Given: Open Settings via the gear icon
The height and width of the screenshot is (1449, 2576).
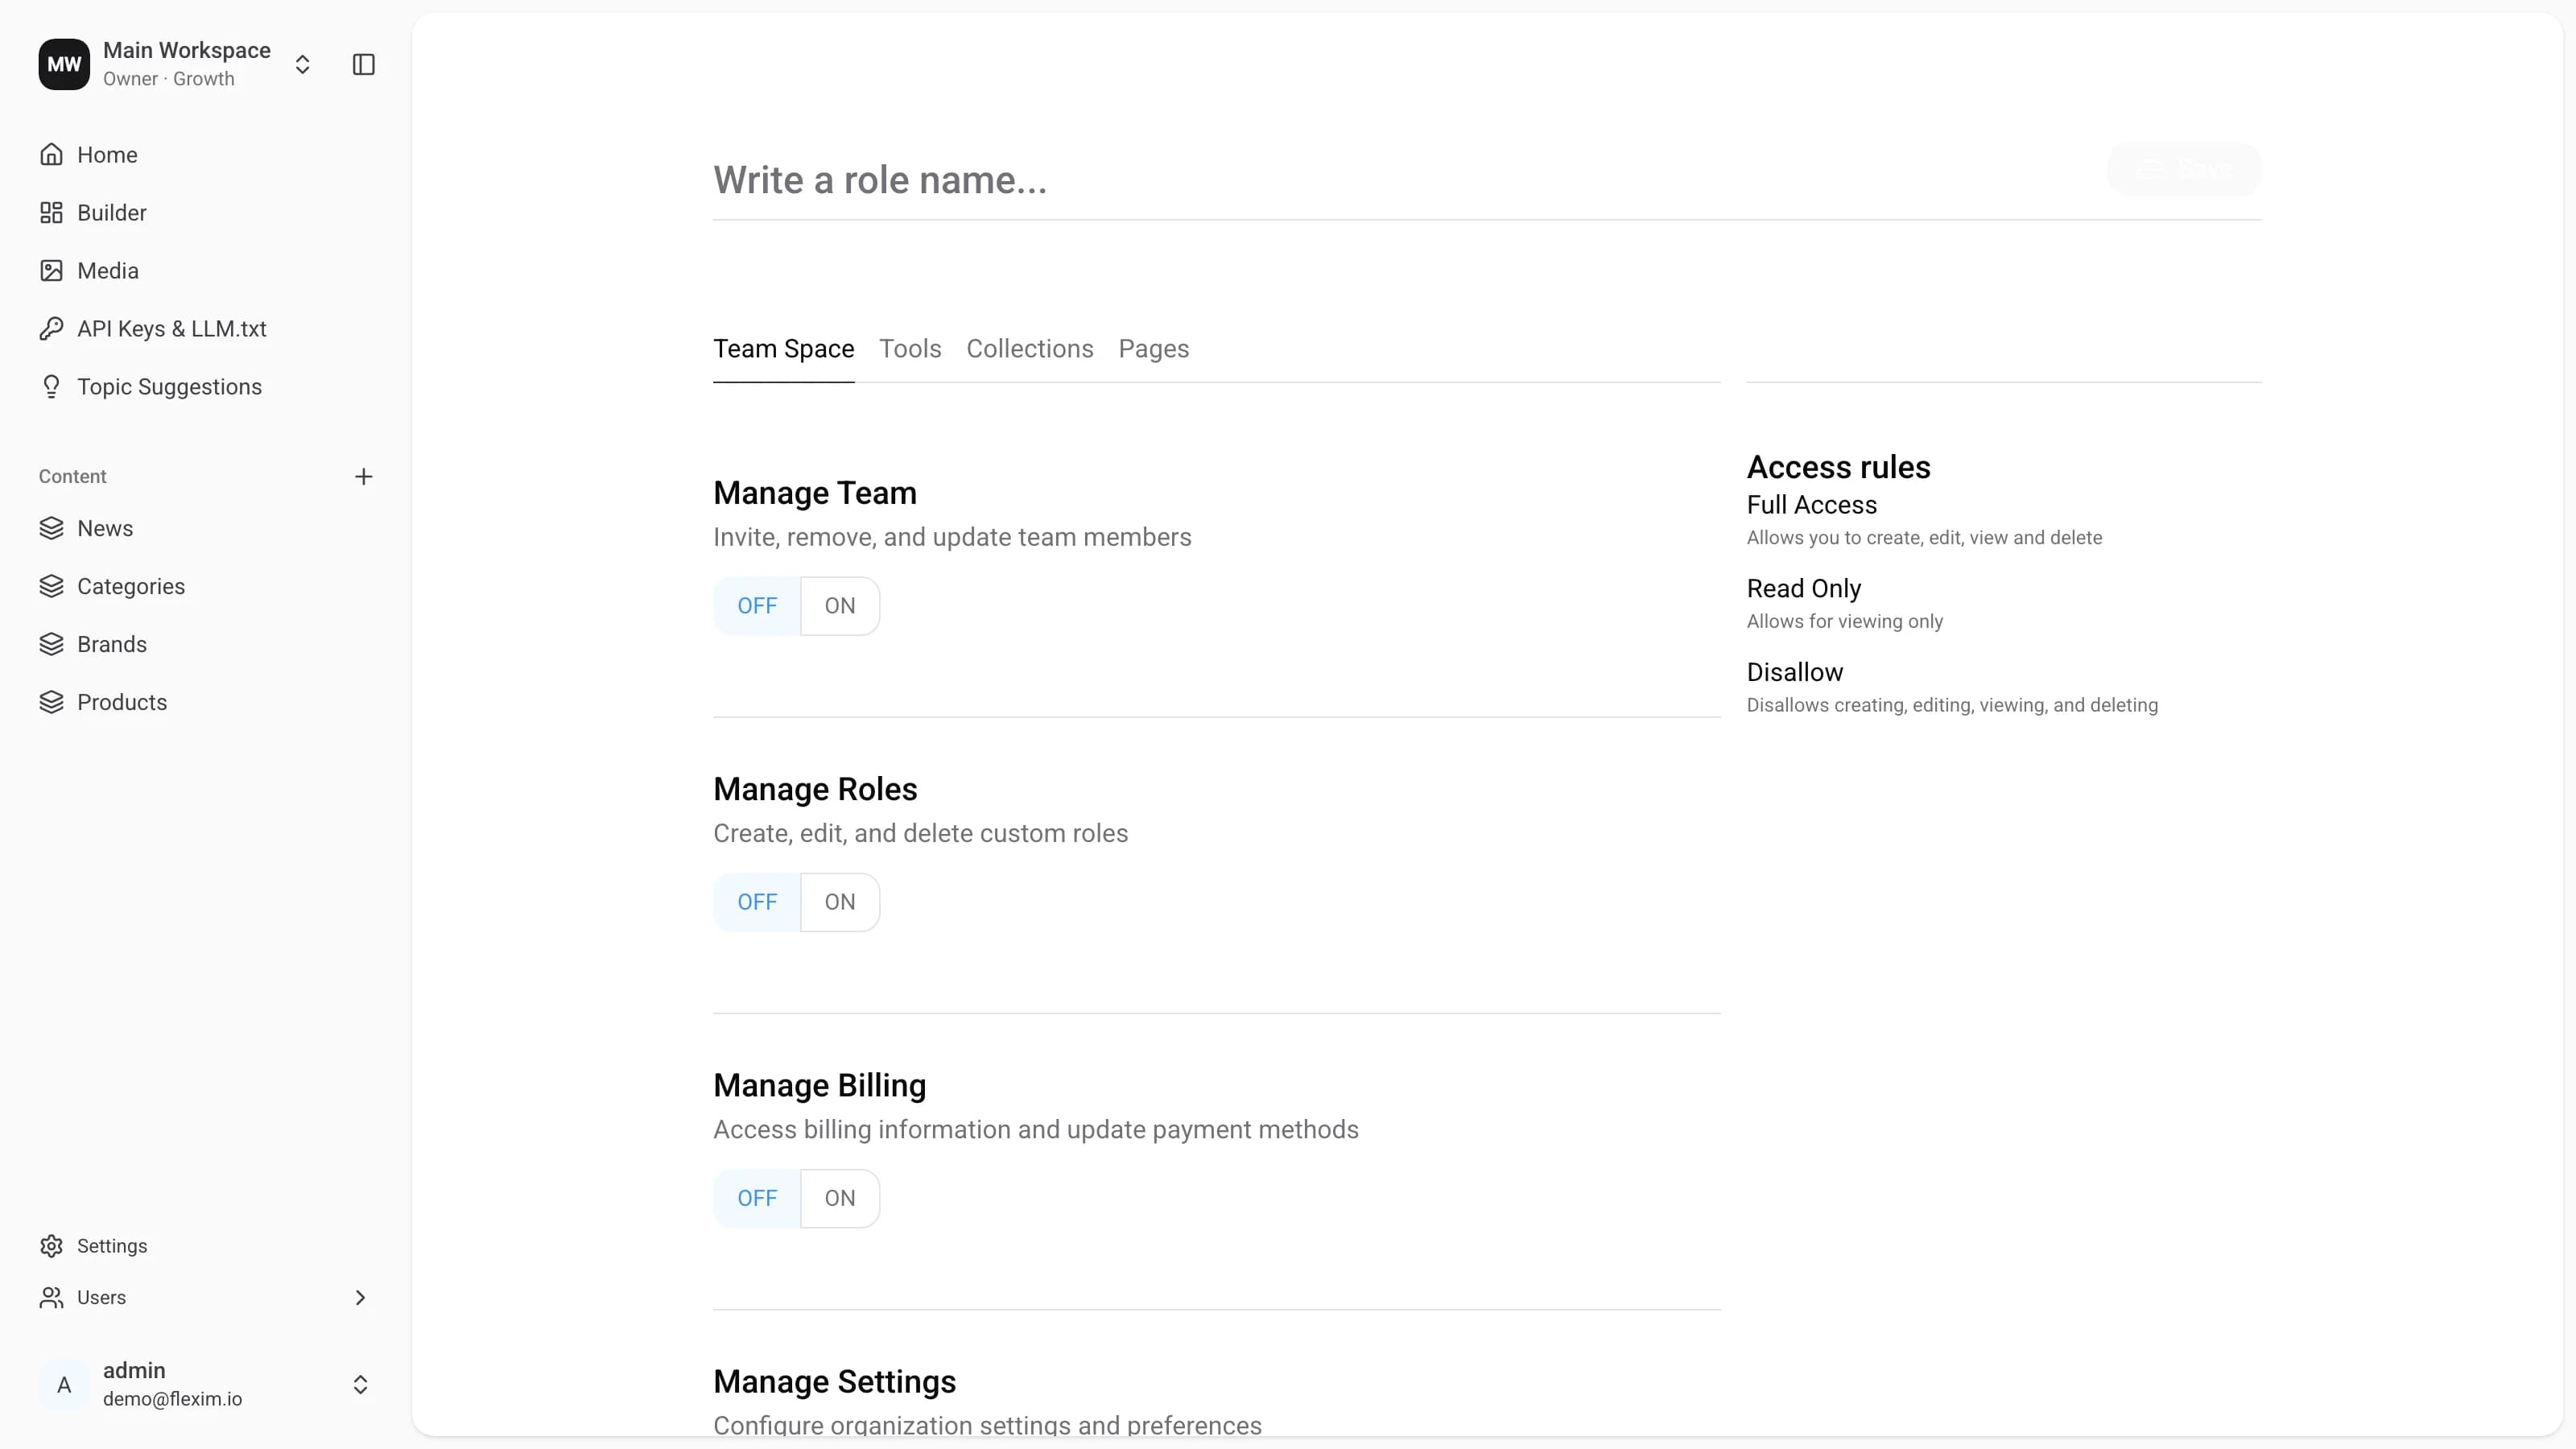Looking at the screenshot, I should (x=51, y=1246).
